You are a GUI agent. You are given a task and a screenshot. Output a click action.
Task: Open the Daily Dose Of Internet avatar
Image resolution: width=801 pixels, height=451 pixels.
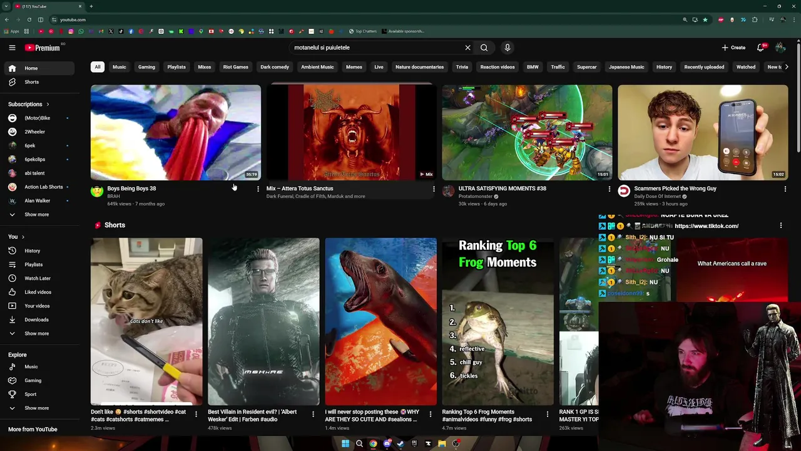click(624, 191)
